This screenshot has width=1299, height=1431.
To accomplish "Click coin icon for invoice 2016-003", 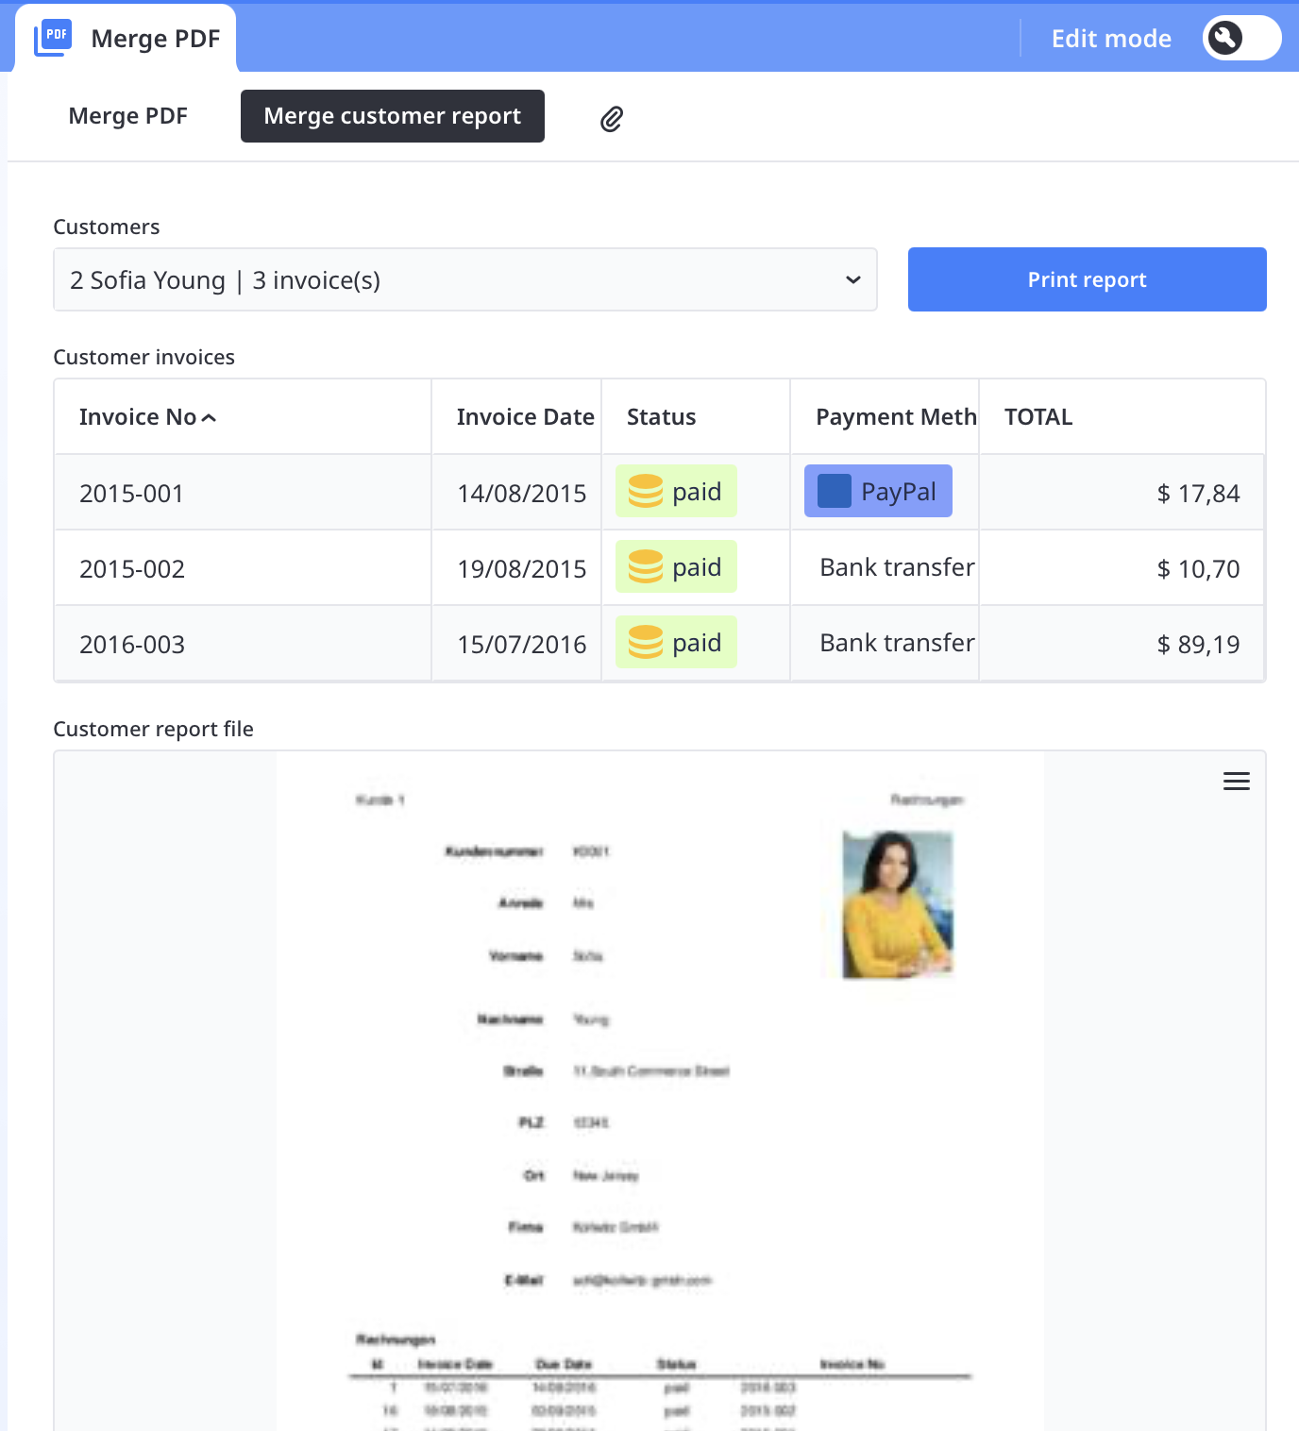I will (x=646, y=643).
